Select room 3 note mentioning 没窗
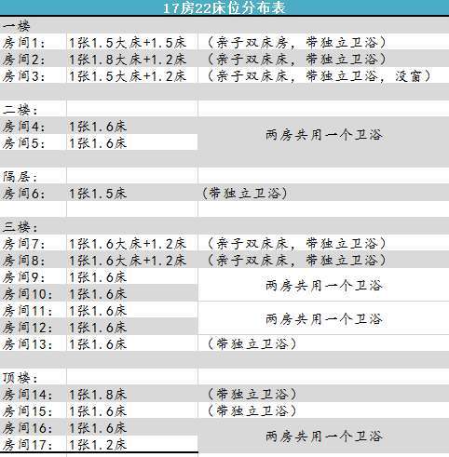This screenshot has height=457, width=449. click(x=323, y=75)
